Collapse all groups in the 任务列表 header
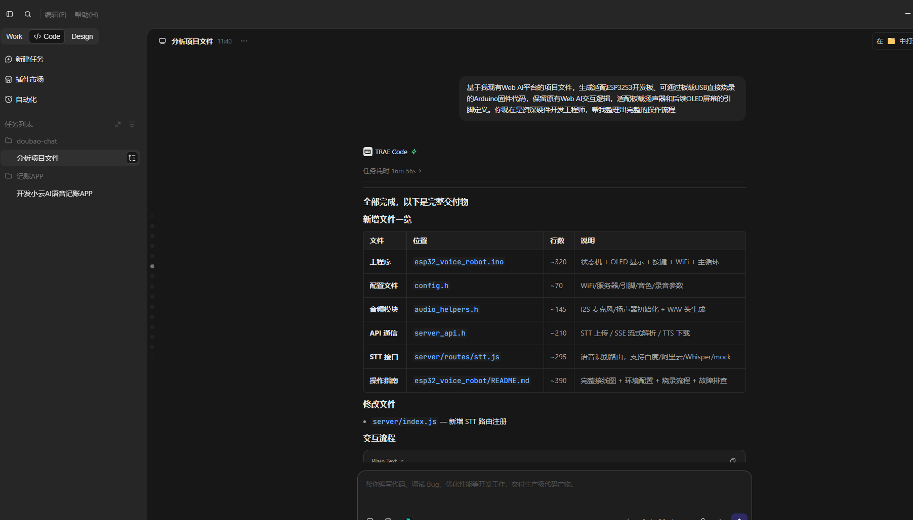 (x=118, y=124)
